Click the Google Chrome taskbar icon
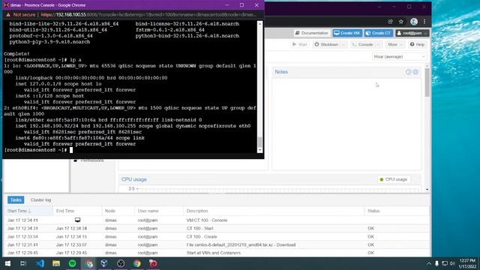The height and width of the screenshot is (270, 480). (136, 263)
